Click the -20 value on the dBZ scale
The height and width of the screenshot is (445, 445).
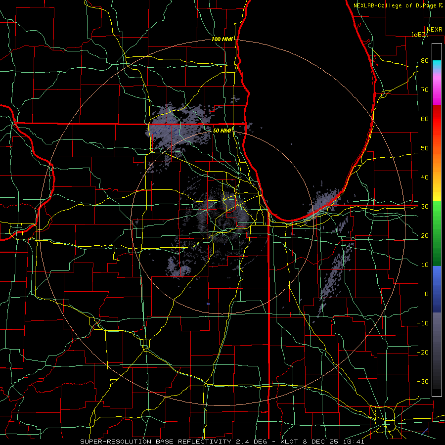click(423, 352)
